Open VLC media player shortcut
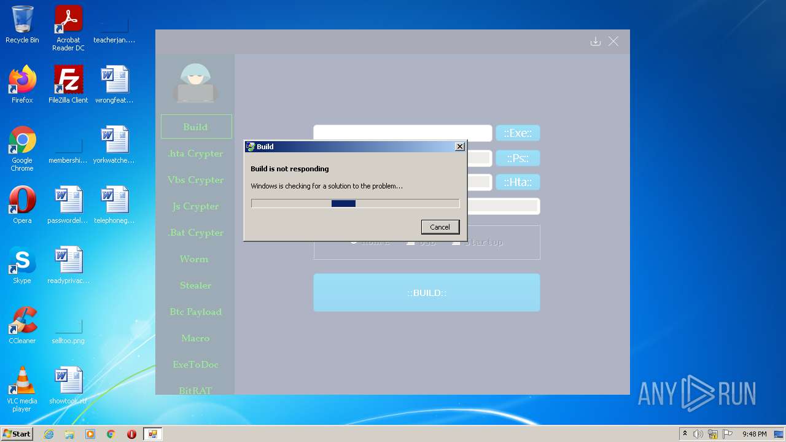786x442 pixels. click(x=22, y=389)
